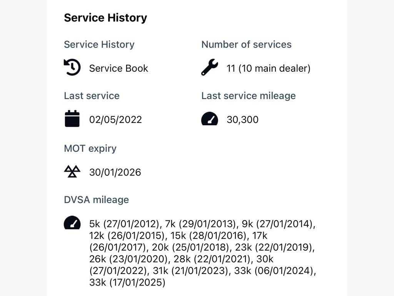Select the mileage value 30,300
This screenshot has width=394, height=296.
tap(242, 119)
